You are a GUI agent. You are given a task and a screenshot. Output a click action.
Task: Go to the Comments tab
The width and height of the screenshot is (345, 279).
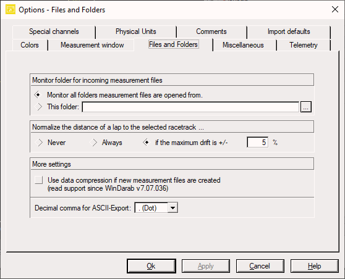tap(211, 31)
